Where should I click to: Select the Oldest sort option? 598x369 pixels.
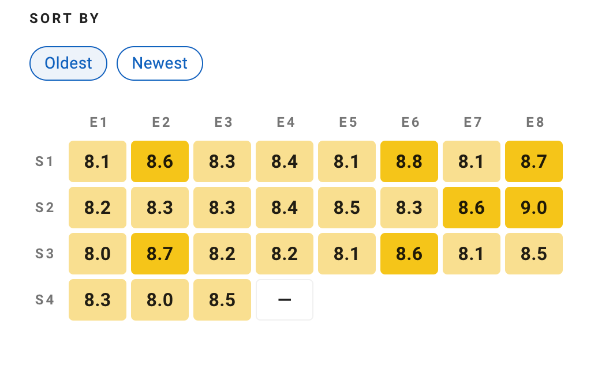[68, 63]
